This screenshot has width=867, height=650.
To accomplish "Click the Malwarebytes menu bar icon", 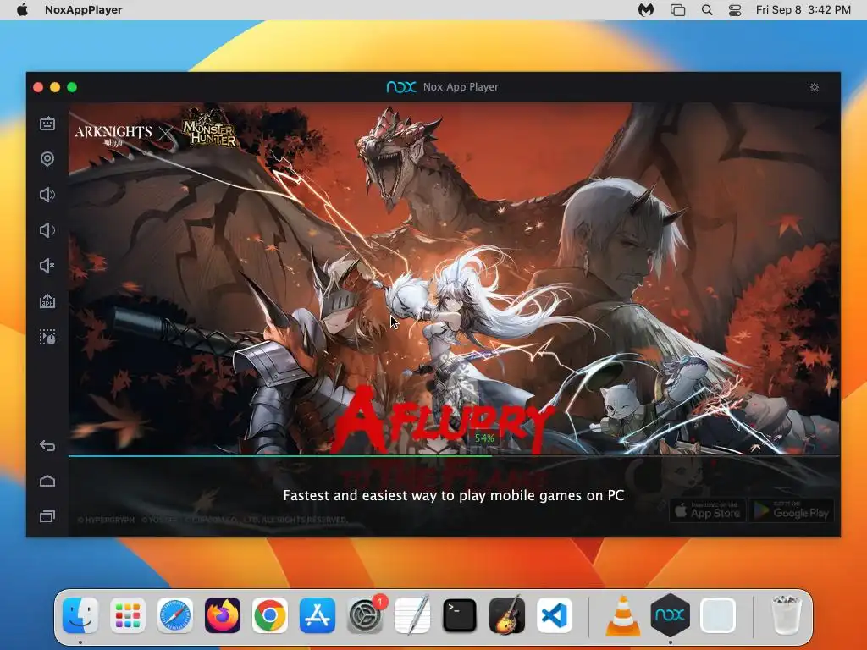I will (646, 9).
